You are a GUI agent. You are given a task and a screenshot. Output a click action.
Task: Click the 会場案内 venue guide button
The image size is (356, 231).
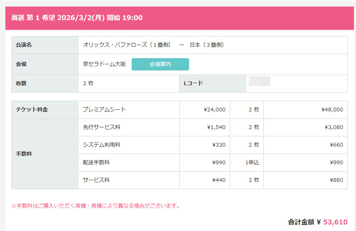point(160,64)
